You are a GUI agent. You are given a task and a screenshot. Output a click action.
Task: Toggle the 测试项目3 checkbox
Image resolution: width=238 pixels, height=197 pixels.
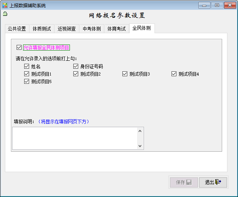click(125, 74)
